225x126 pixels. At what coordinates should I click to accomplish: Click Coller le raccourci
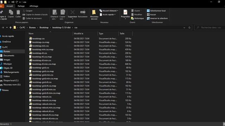32,18
